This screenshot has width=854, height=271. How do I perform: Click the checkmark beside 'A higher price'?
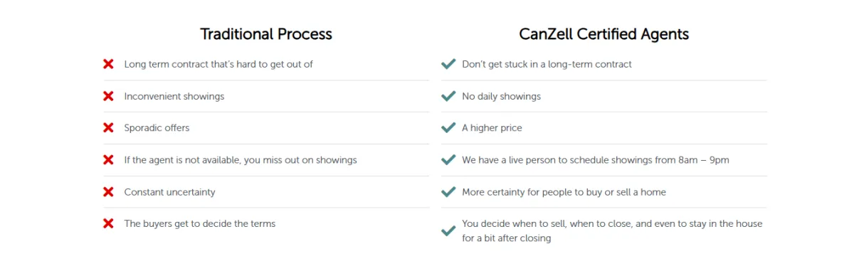coord(448,128)
